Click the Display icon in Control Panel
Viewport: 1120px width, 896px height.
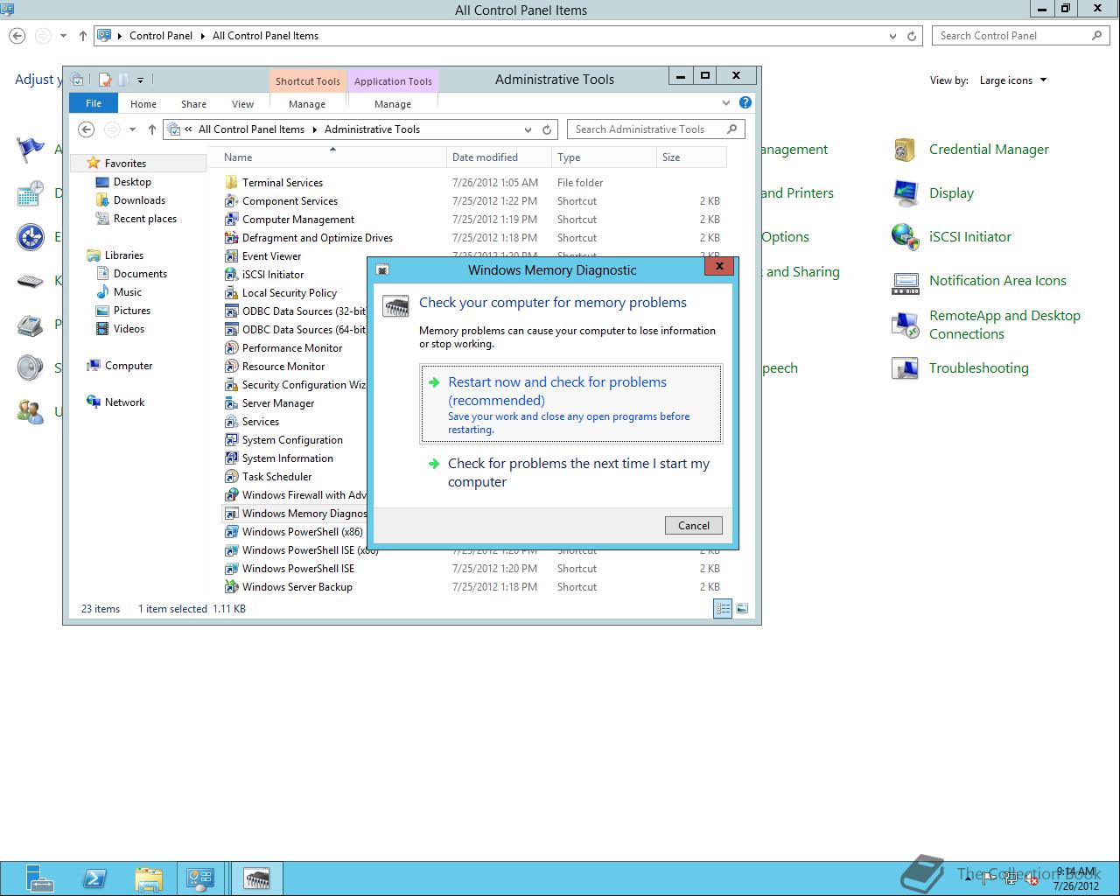click(x=905, y=193)
